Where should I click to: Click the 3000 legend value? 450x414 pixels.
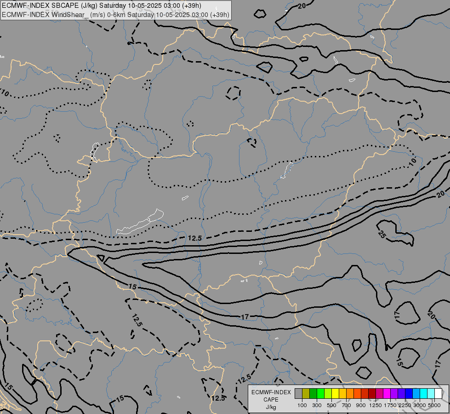[x=420, y=405]
